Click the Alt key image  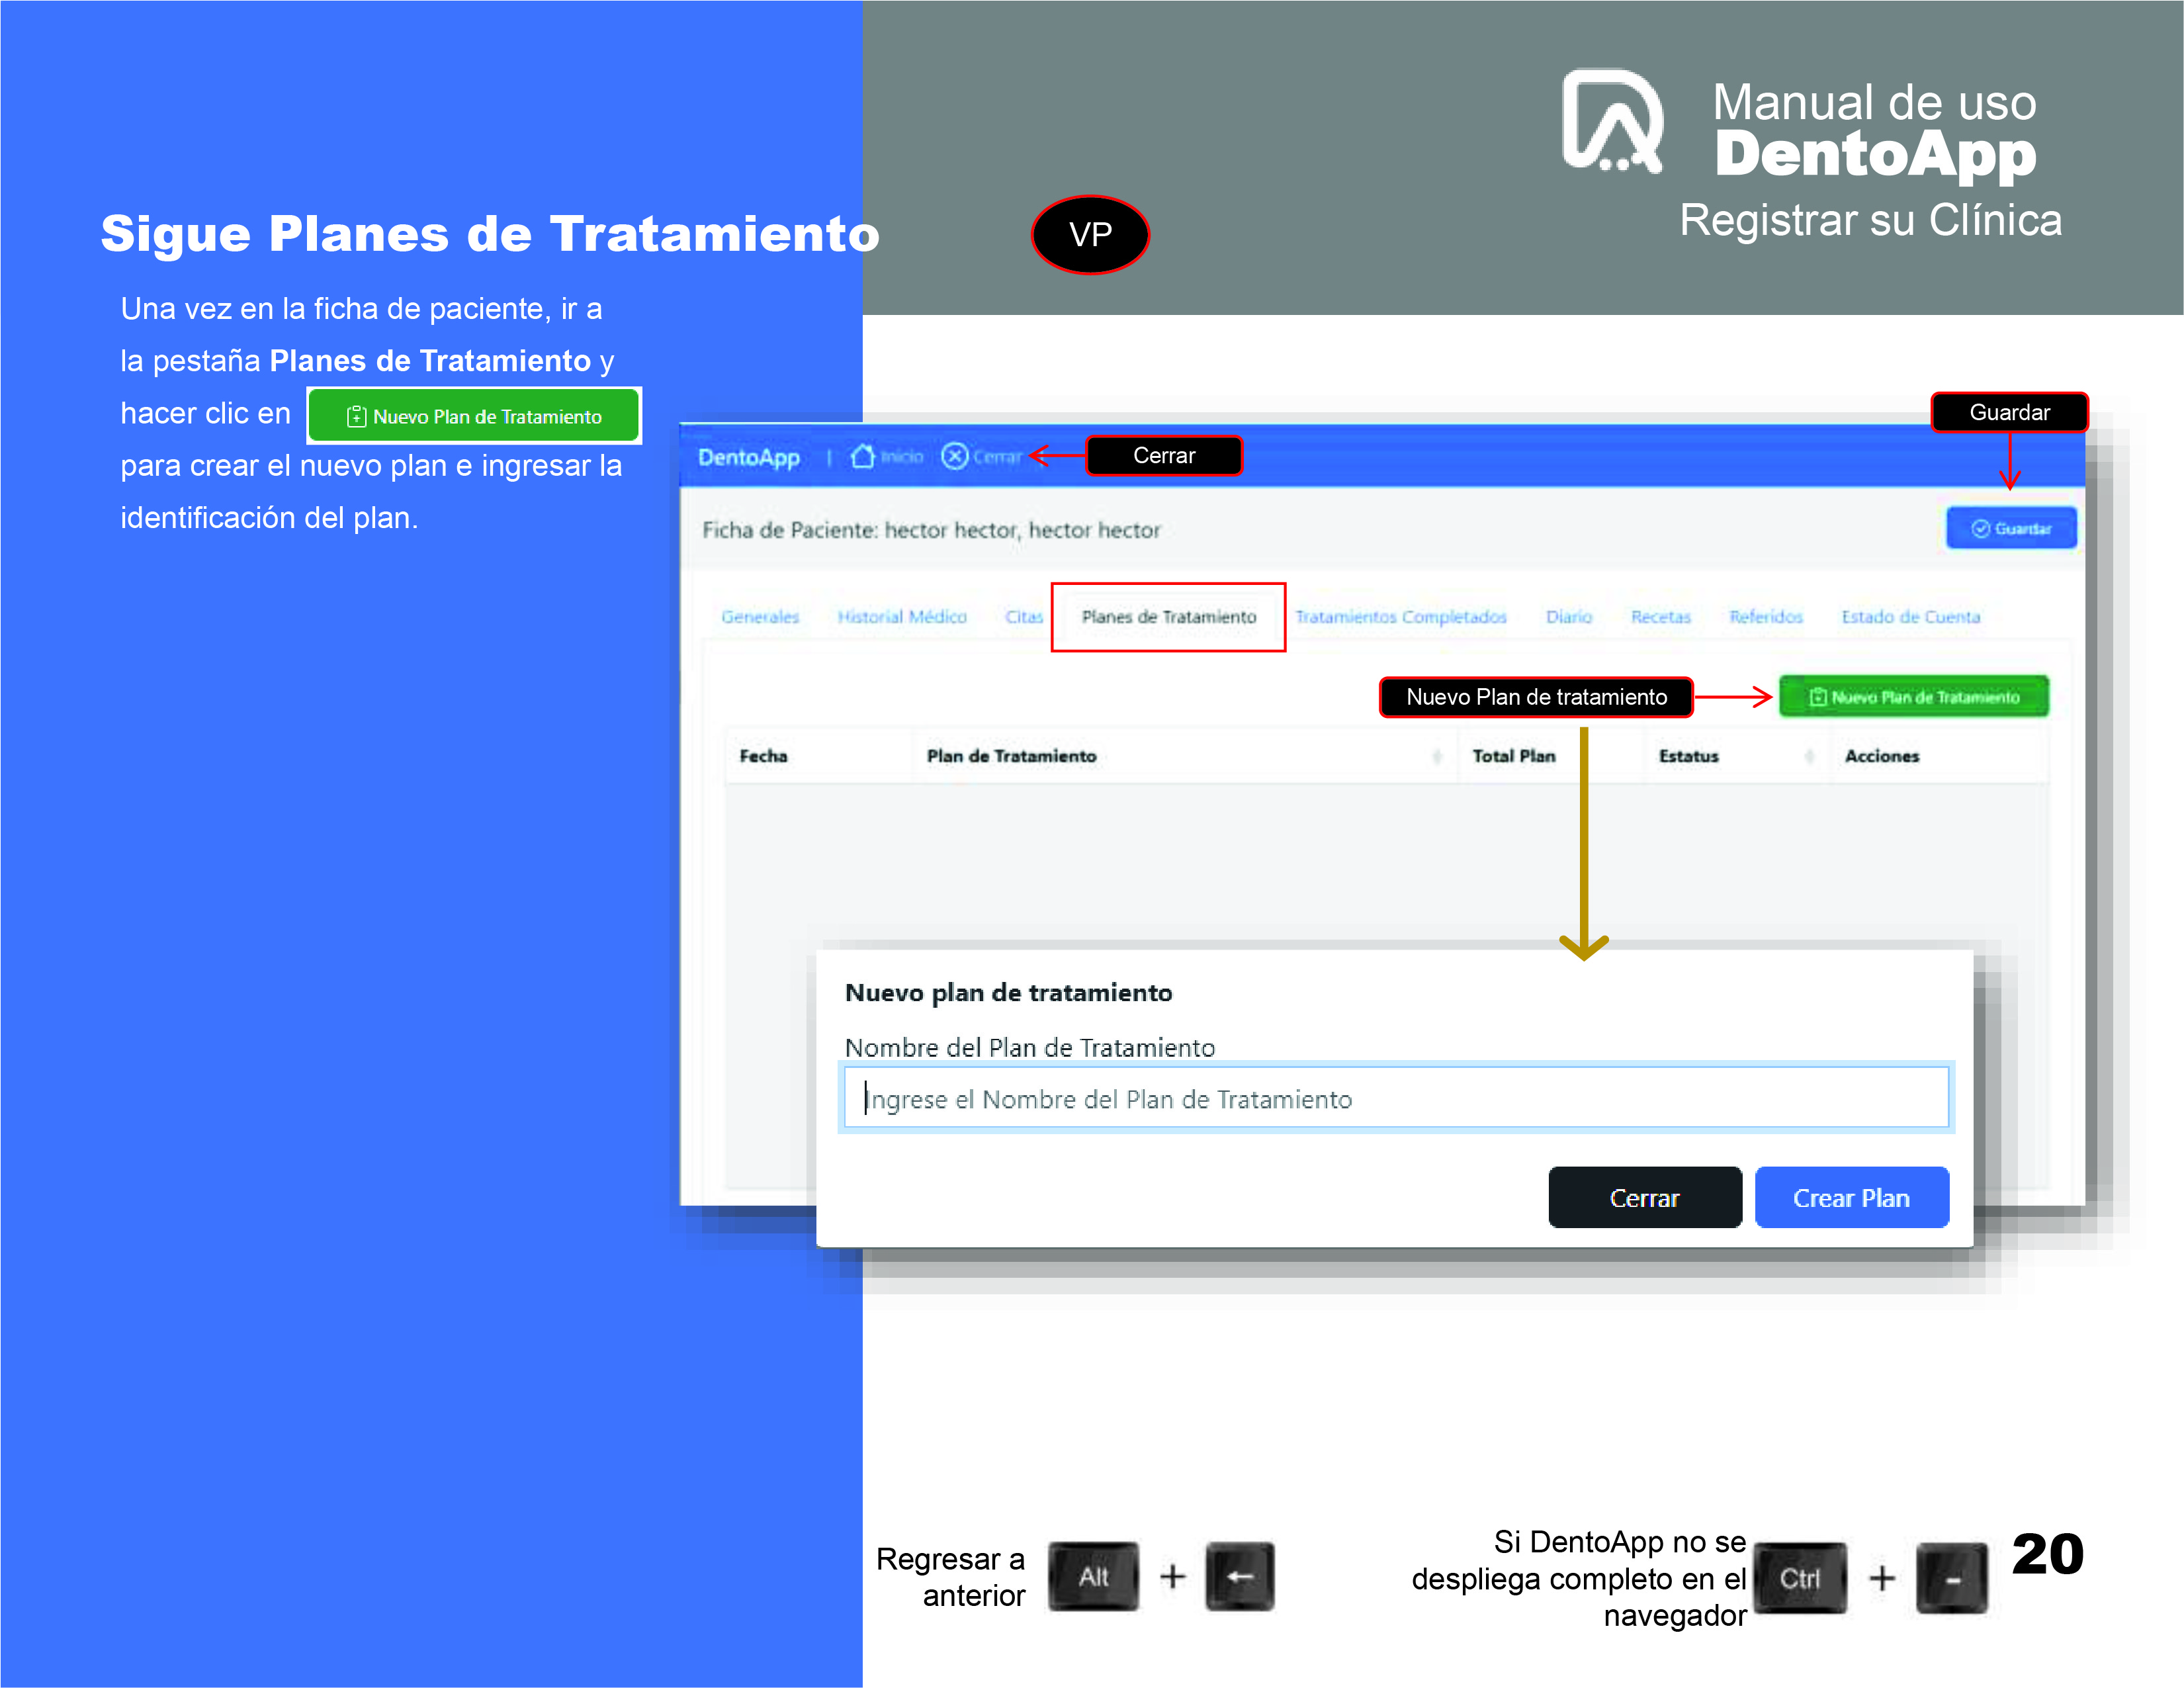(x=1093, y=1577)
